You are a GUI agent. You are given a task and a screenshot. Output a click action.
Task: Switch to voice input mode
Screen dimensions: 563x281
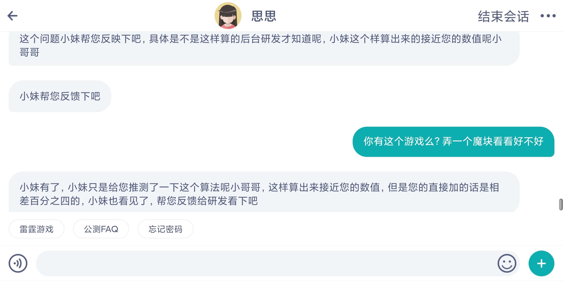(x=18, y=263)
